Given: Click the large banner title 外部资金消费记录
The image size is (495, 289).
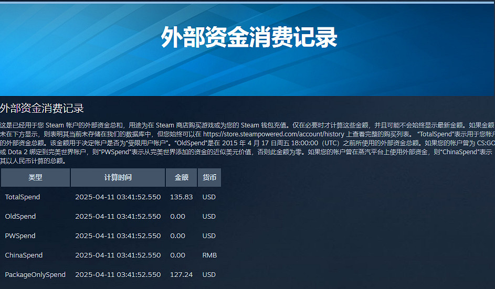Looking at the screenshot, I should click(x=249, y=37).
